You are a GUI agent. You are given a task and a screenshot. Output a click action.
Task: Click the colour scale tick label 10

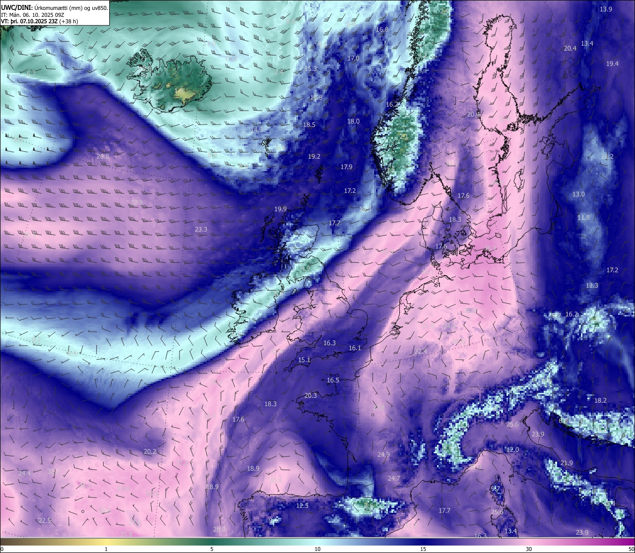(x=317, y=549)
